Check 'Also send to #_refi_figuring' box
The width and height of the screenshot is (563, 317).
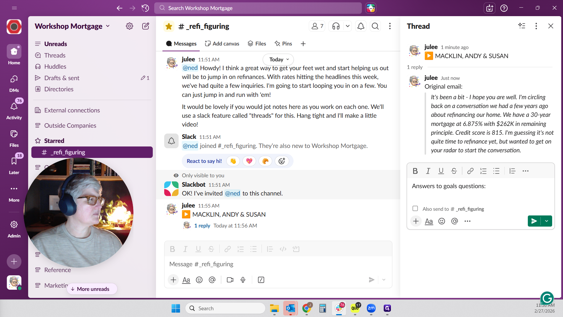[x=415, y=209]
